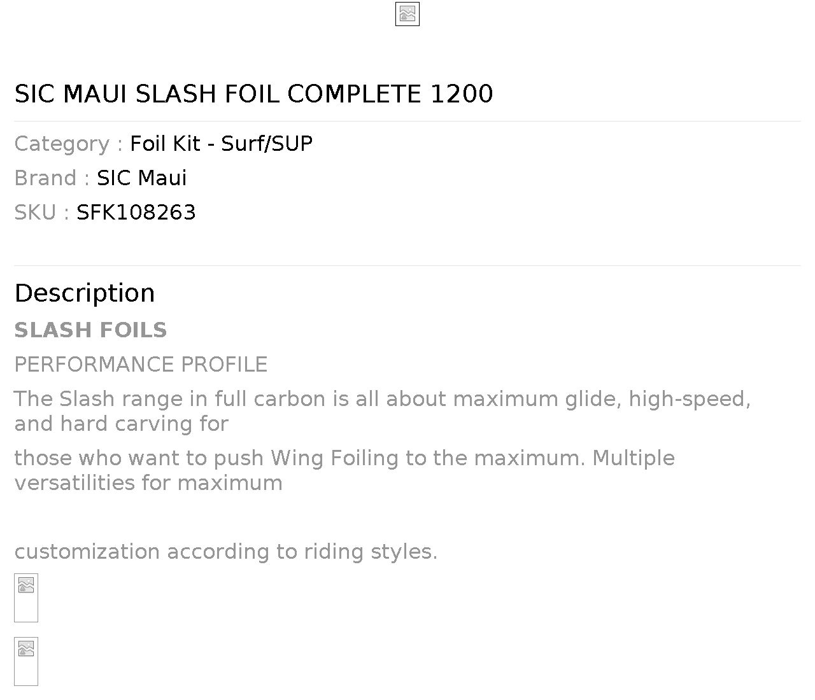Image resolution: width=815 pixels, height=700 pixels.
Task: Click the divider line beneath the product title
Action: (x=407, y=121)
